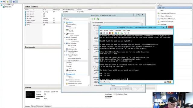Open File menu in VM Connection
Viewport: 193px width, 108px height.
[101, 30]
